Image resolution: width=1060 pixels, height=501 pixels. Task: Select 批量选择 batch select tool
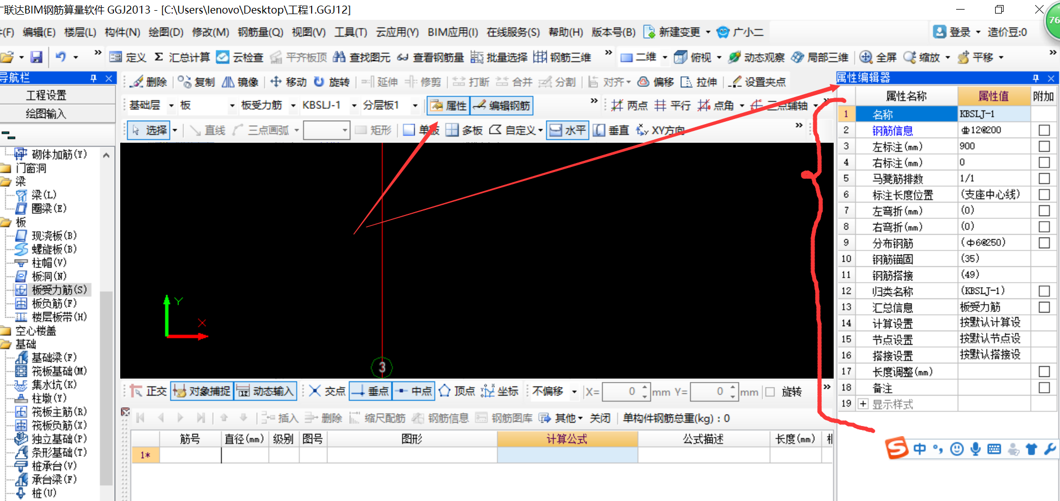499,57
